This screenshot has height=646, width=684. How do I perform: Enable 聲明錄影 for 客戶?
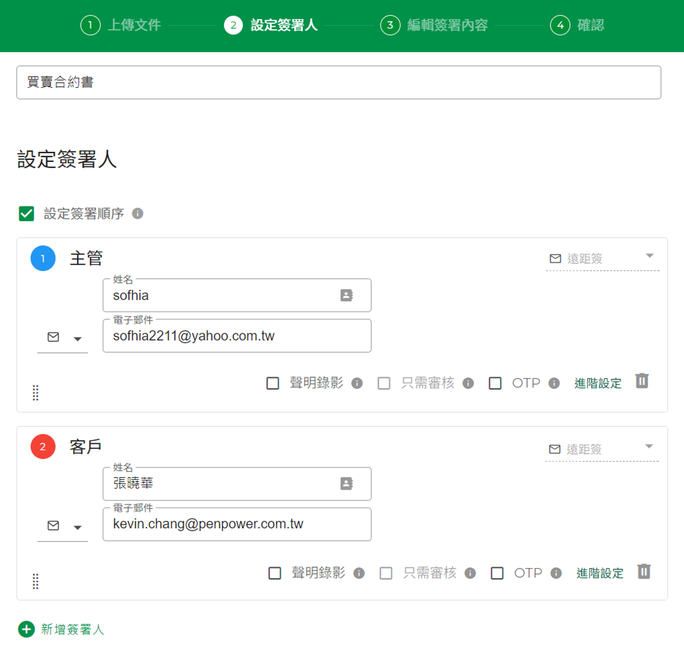click(x=275, y=573)
